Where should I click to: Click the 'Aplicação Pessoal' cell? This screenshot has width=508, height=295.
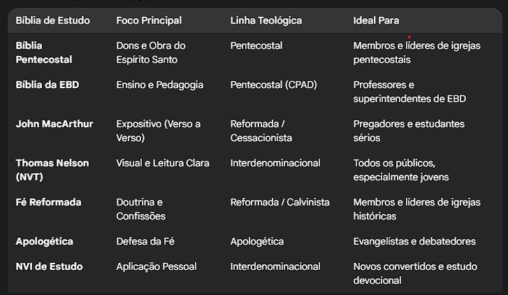[157, 267]
